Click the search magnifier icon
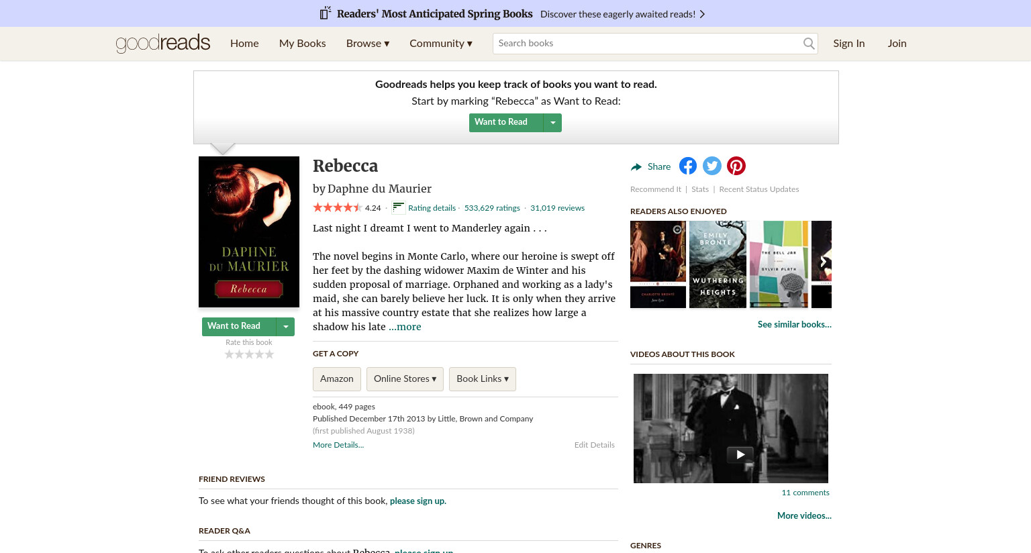The width and height of the screenshot is (1031, 553). point(809,44)
